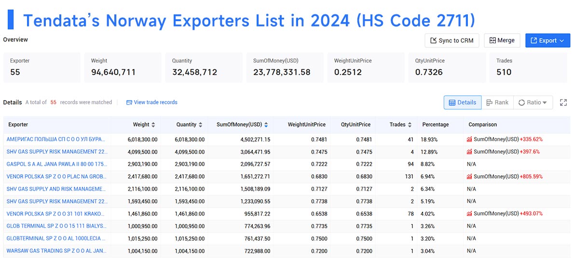
Task: Switch to the Rank view tab
Action: (497, 103)
